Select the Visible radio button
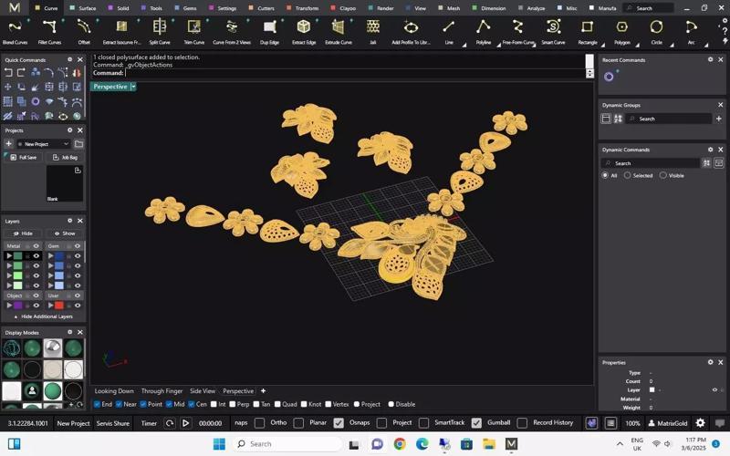Image resolution: width=730 pixels, height=456 pixels. 663,175
